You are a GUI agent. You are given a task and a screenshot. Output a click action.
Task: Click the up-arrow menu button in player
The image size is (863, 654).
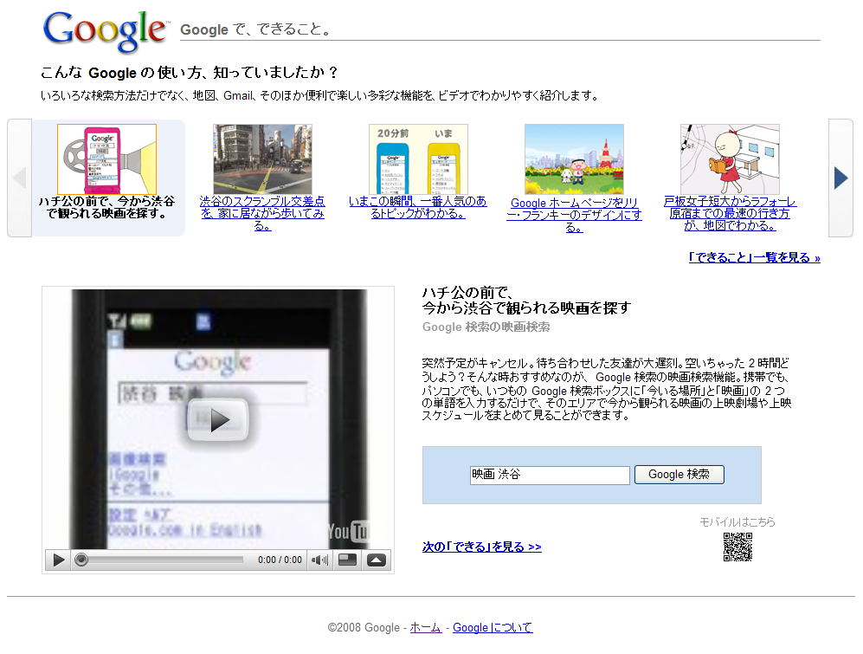[377, 560]
